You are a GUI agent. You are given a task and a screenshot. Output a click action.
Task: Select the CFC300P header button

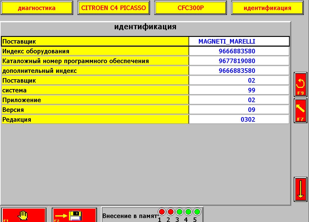(191, 8)
